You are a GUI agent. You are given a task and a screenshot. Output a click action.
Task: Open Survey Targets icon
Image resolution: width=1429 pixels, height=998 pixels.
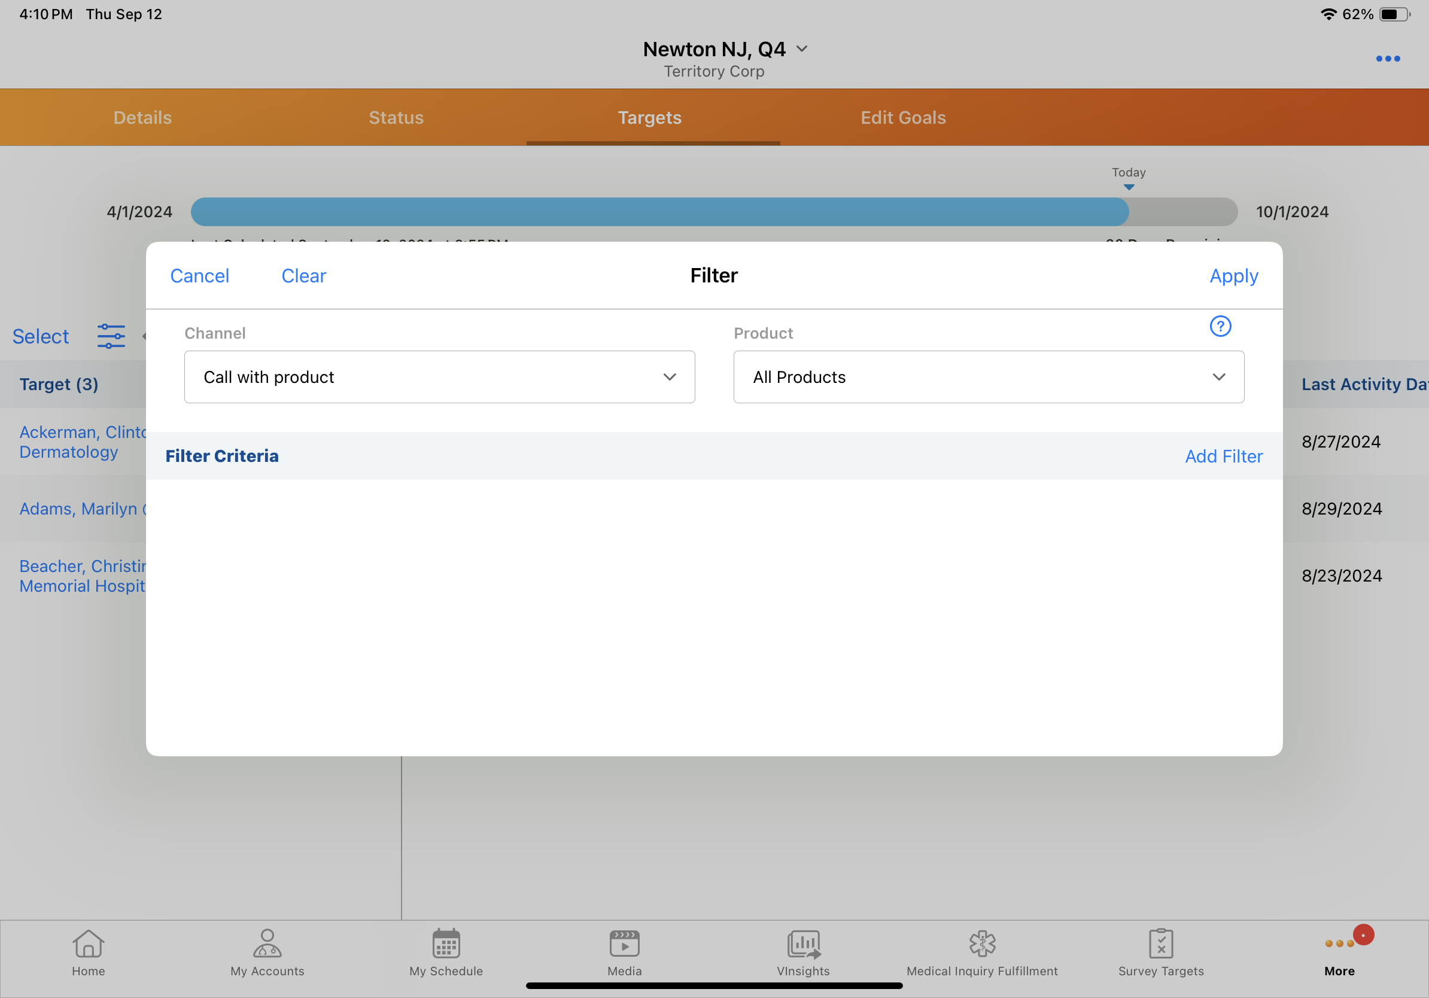1161,943
